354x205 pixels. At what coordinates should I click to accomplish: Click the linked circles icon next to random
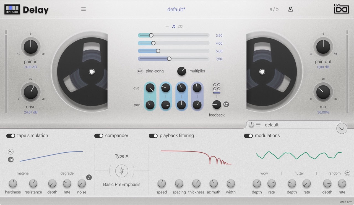pyautogui.click(x=347, y=173)
